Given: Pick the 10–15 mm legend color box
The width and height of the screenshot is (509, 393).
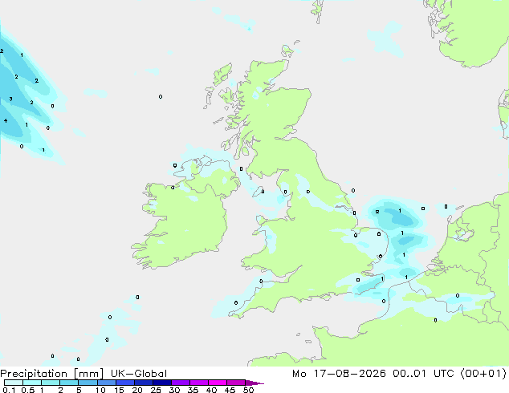Looking at the screenshot, I should tap(106, 383).
